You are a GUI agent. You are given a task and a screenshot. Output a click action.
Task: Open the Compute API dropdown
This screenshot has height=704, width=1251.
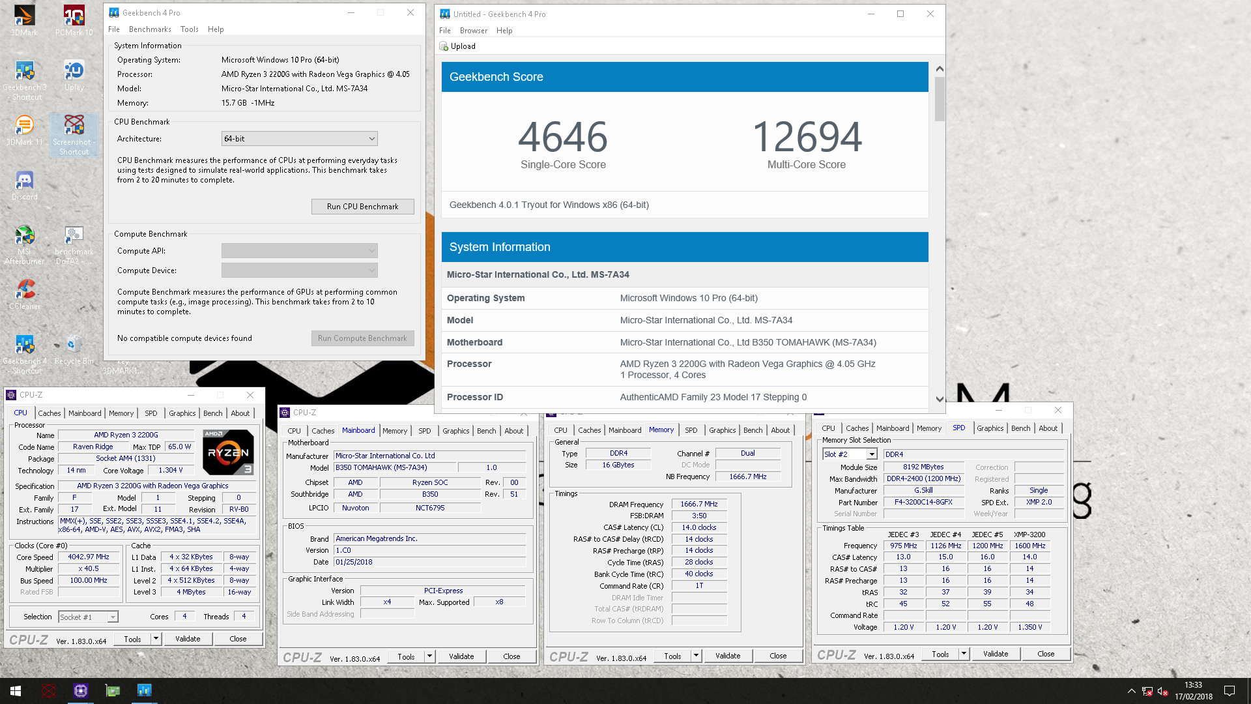[x=299, y=251]
